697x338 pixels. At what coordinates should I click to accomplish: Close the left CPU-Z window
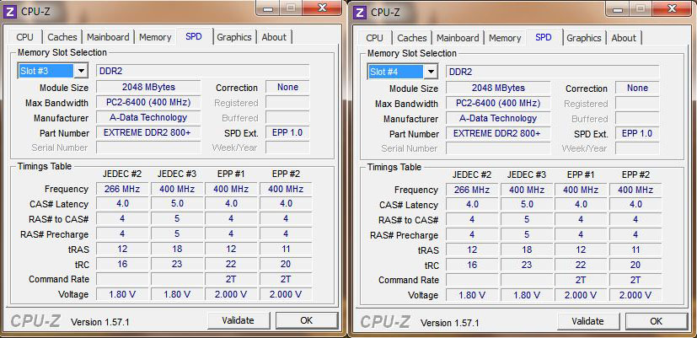coord(323,8)
